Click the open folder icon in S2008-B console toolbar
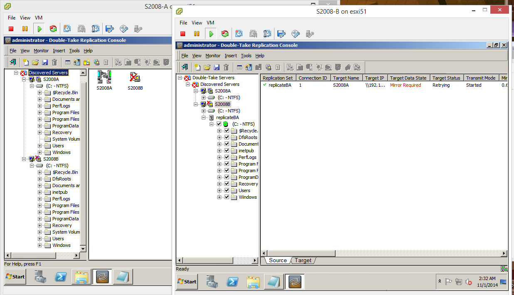The image size is (514, 295). click(207, 67)
